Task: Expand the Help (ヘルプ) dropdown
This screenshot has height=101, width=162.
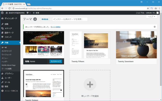Action: click(x=152, y=16)
